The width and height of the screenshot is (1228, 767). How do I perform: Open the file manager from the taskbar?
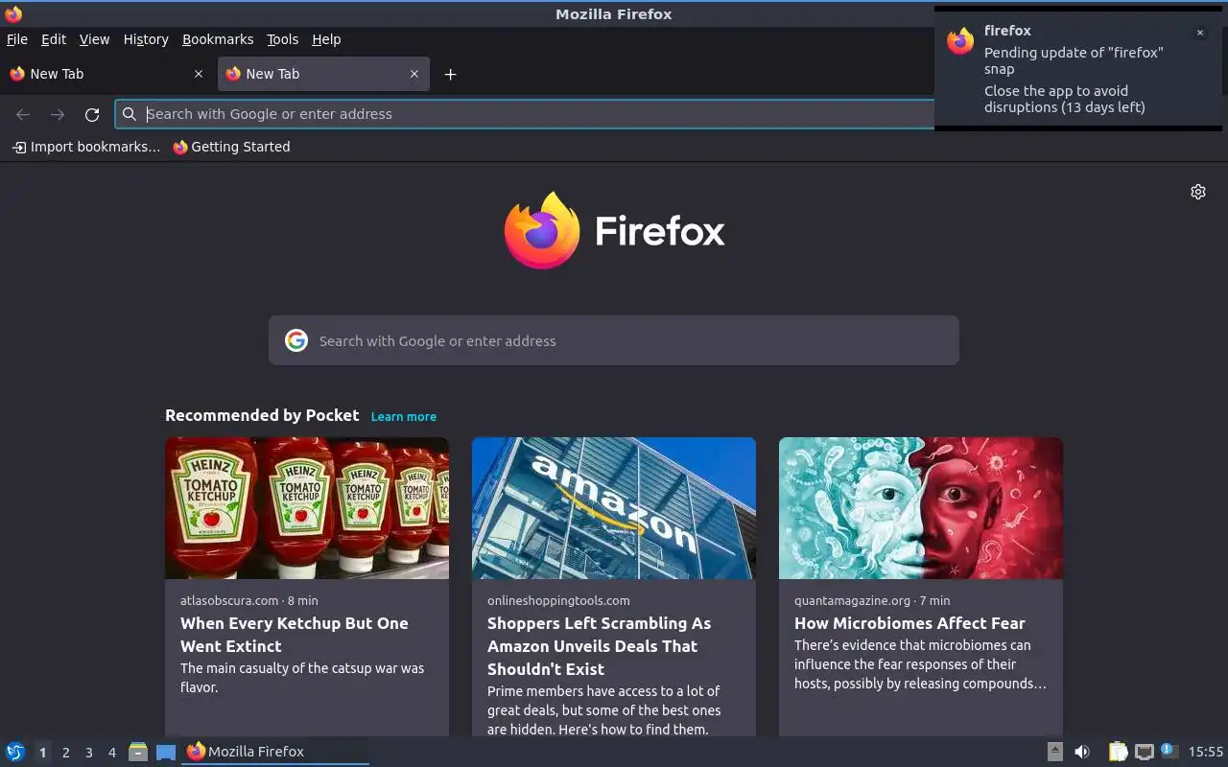[138, 752]
